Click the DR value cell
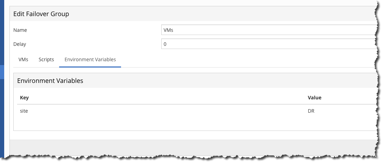 click(x=311, y=111)
